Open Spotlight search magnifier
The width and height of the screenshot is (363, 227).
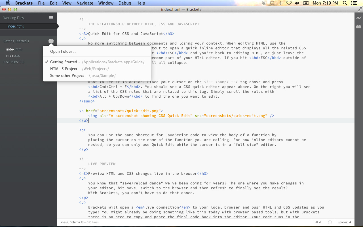click(x=345, y=3)
